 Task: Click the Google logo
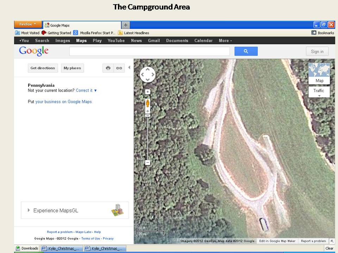34,51
